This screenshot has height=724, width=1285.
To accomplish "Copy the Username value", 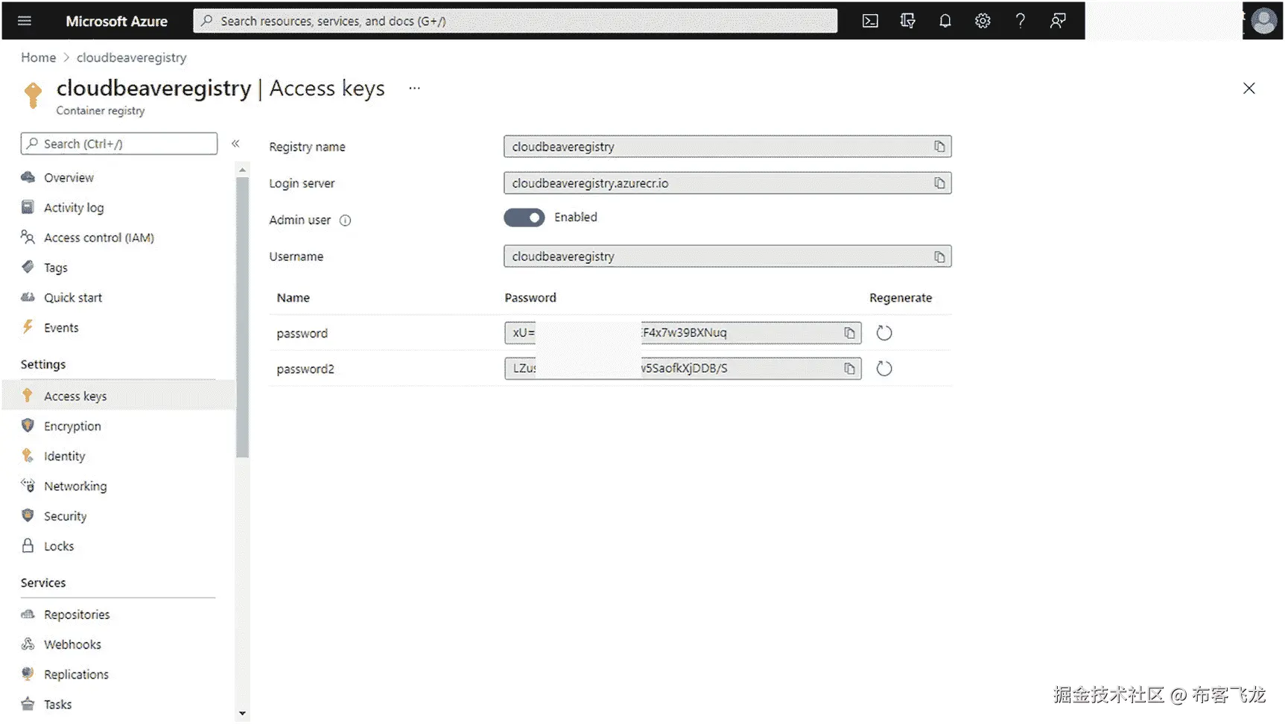I will (x=939, y=257).
